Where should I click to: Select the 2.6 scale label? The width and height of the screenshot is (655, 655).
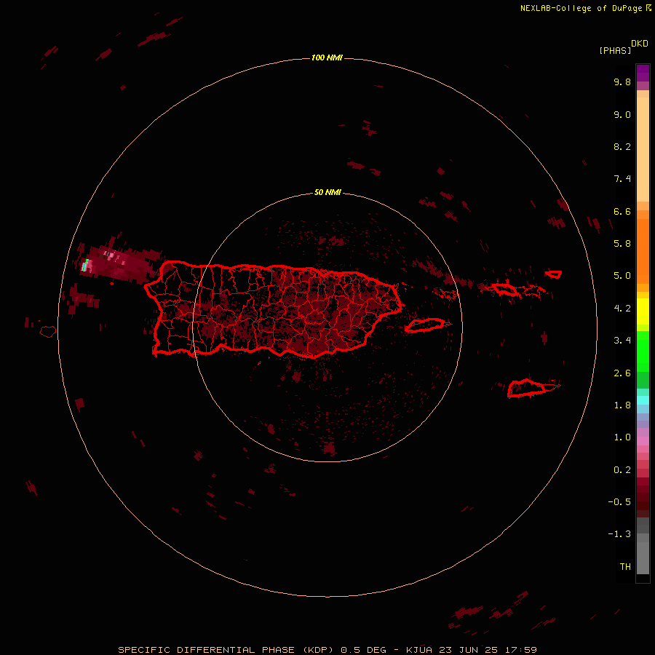click(622, 373)
